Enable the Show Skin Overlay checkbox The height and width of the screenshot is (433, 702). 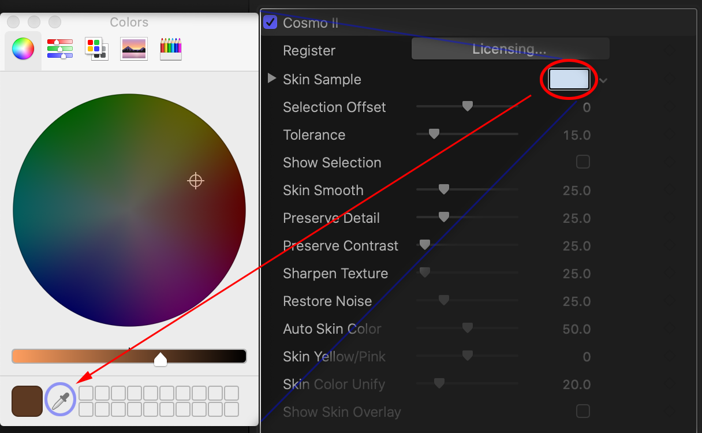[x=583, y=411]
